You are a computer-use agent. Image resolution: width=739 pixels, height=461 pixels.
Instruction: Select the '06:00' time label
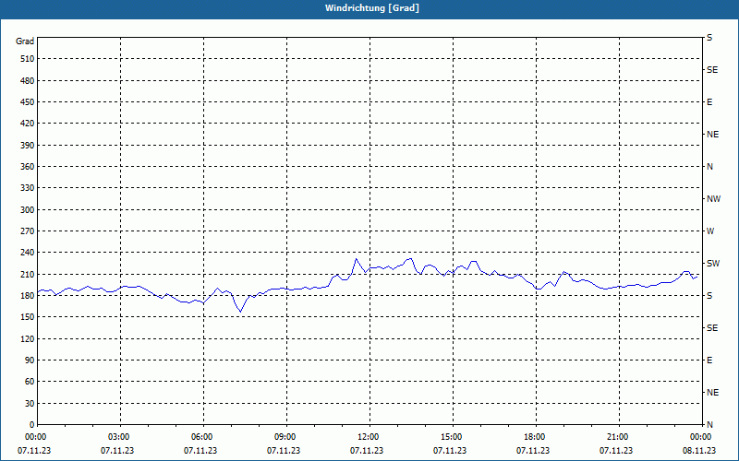[x=203, y=437]
